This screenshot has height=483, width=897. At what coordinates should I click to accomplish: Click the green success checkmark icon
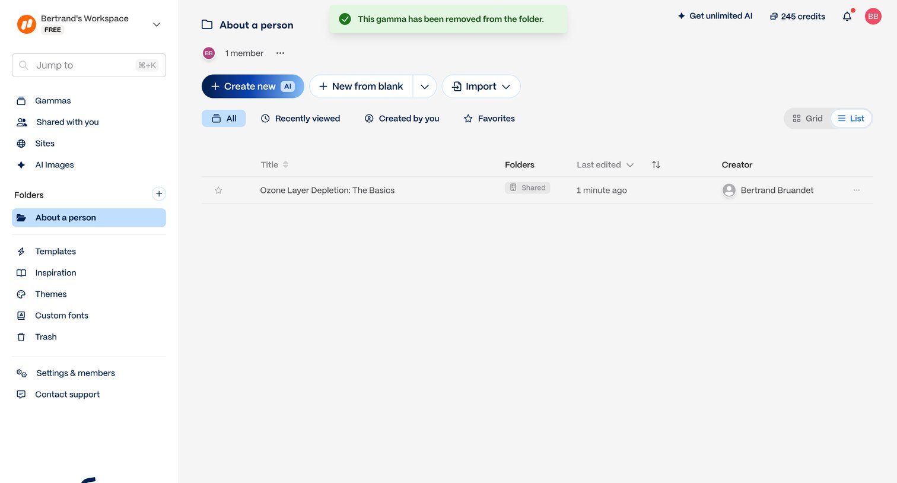tap(345, 19)
